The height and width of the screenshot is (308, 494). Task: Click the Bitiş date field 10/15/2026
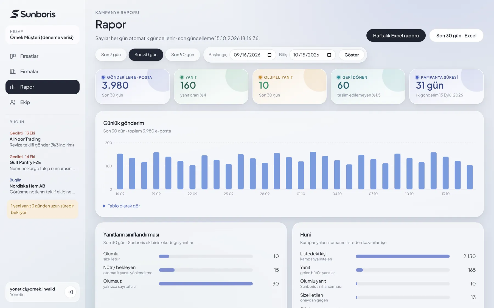312,55
